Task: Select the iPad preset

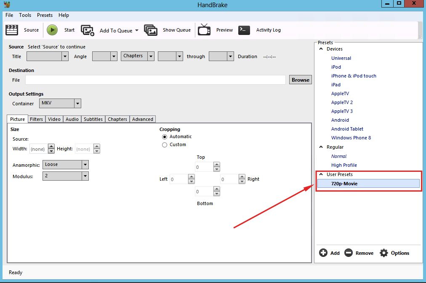Action: pyautogui.click(x=336, y=85)
